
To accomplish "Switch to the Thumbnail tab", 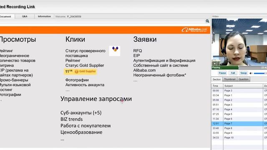I will pyautogui.click(x=230, y=79).
